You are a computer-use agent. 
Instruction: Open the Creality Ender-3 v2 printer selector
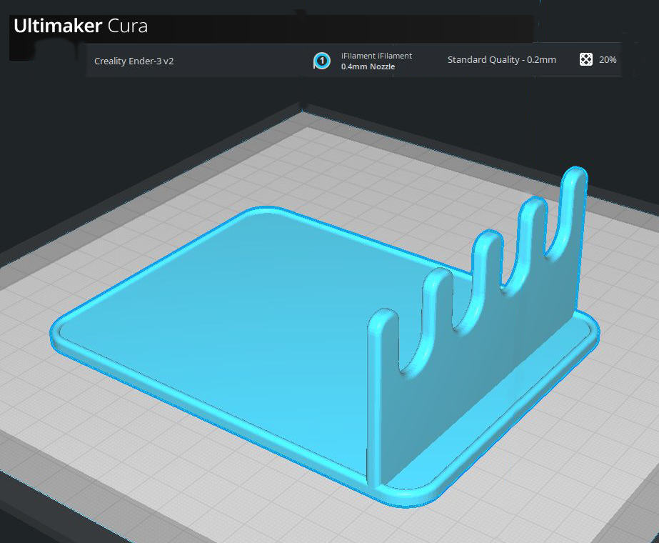point(134,61)
